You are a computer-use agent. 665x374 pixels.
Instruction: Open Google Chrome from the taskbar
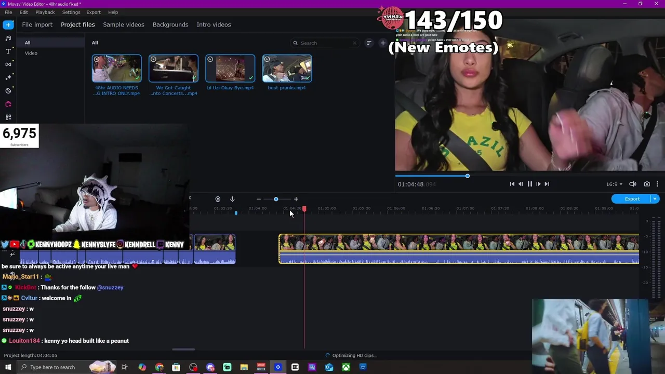[x=159, y=367]
